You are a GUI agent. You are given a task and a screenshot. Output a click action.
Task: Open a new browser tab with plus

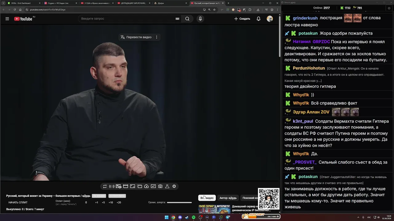[228, 3]
